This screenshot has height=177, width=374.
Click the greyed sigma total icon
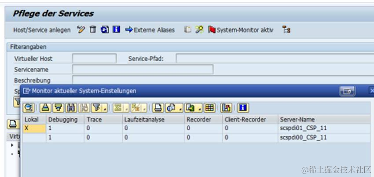(118, 108)
